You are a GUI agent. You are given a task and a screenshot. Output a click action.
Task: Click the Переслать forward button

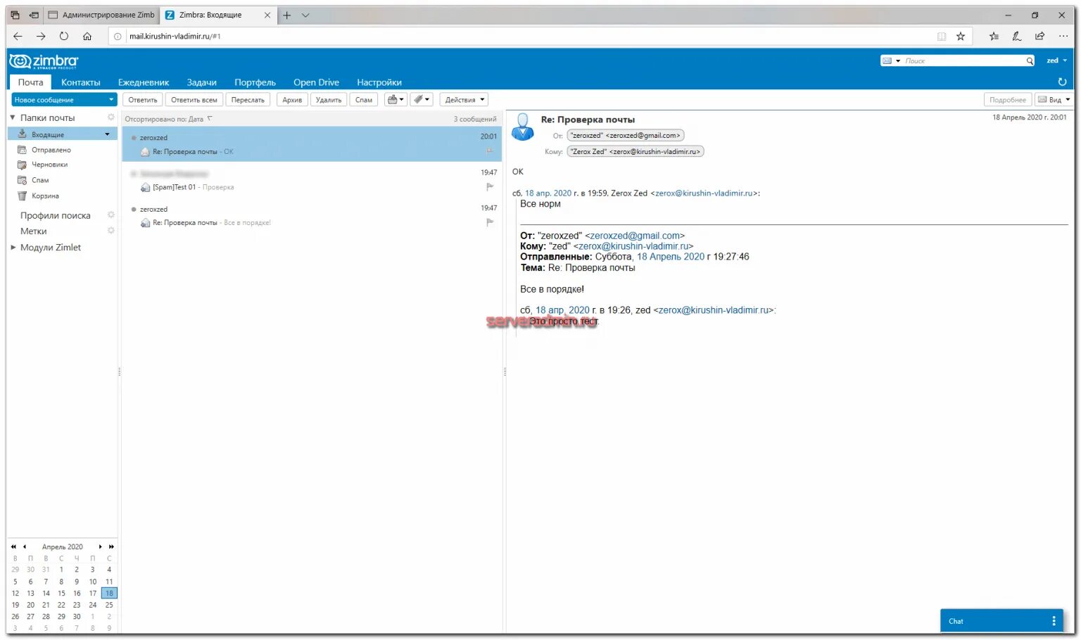(x=248, y=100)
